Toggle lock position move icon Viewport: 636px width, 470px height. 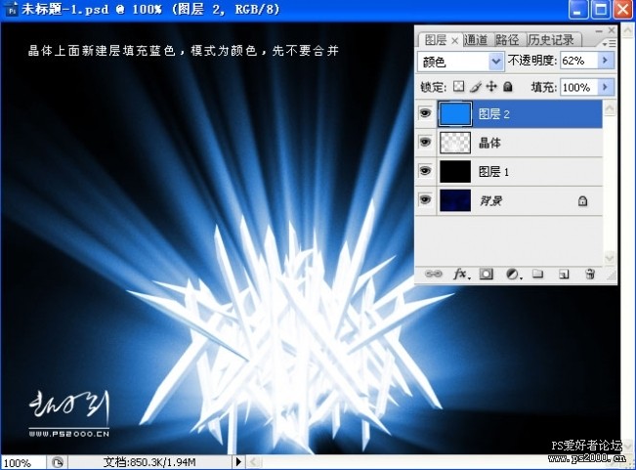pos(491,86)
